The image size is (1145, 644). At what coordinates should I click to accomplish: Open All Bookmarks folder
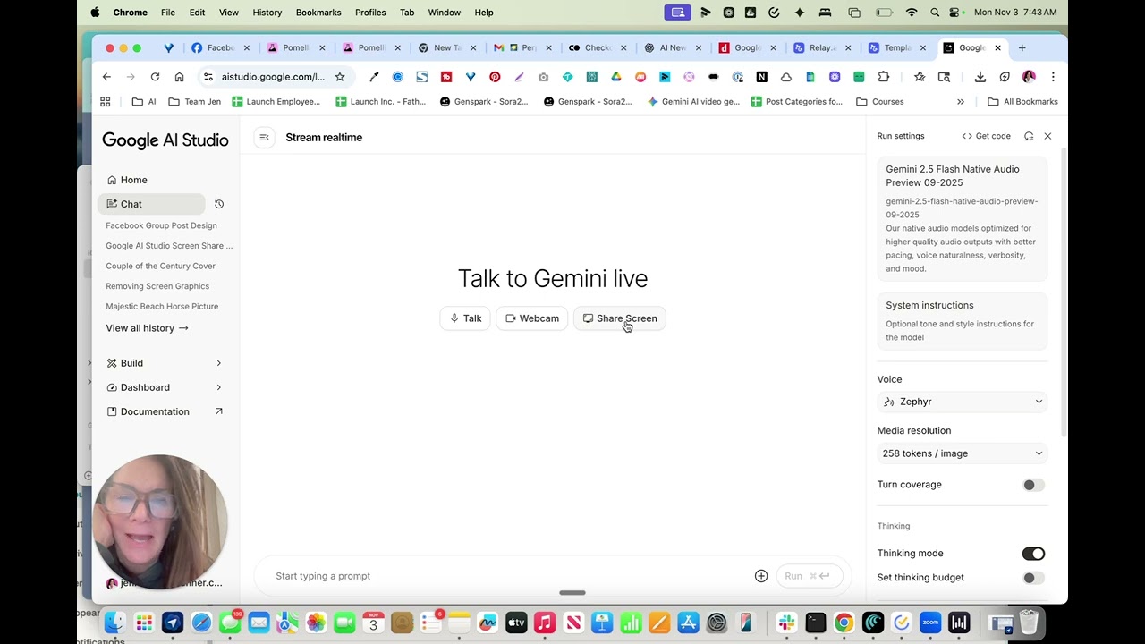(1022, 102)
